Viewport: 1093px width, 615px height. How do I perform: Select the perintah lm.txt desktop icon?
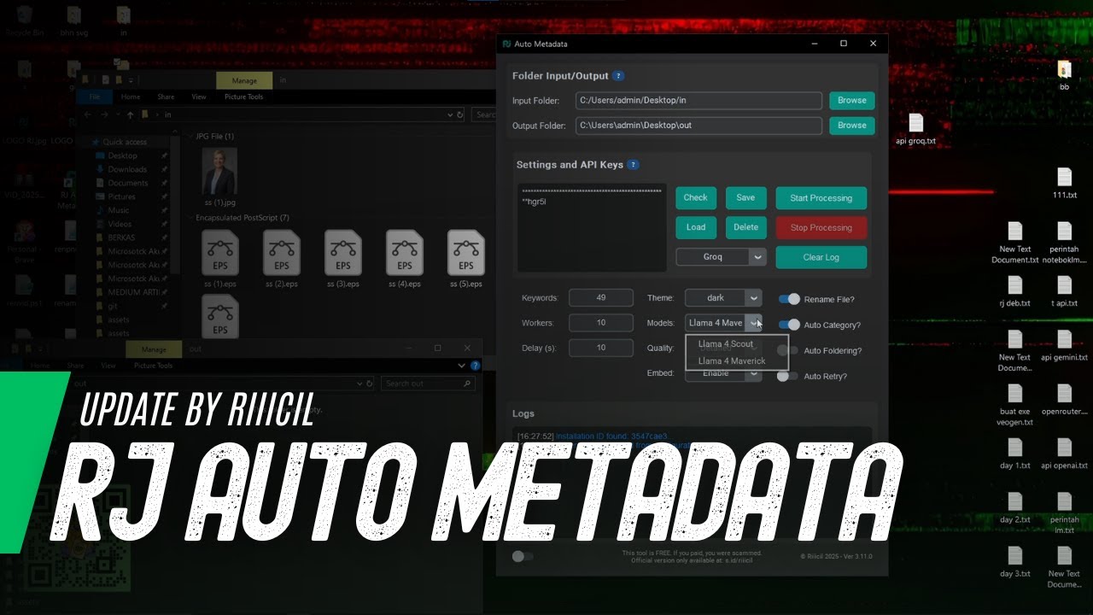[x=1064, y=513]
